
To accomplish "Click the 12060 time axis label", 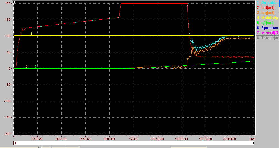I will click(133, 139).
